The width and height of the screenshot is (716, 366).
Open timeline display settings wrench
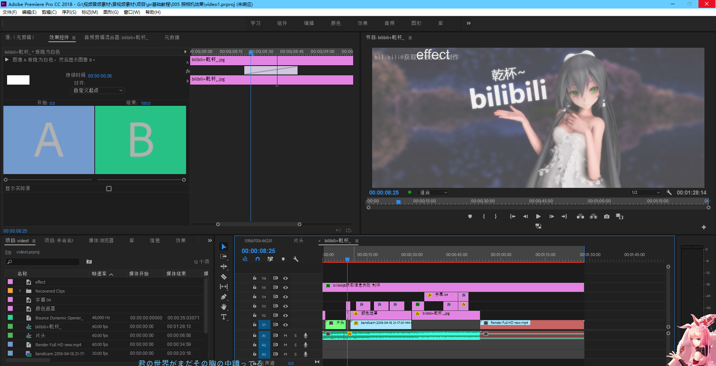click(296, 259)
